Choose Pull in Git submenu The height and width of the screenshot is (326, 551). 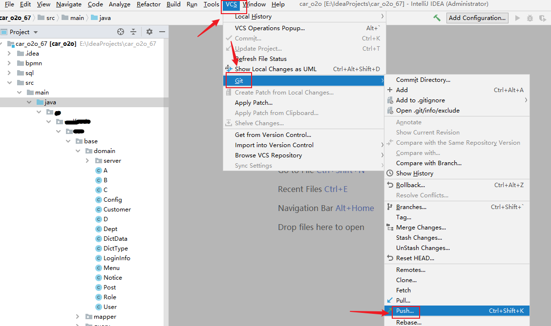457,300
